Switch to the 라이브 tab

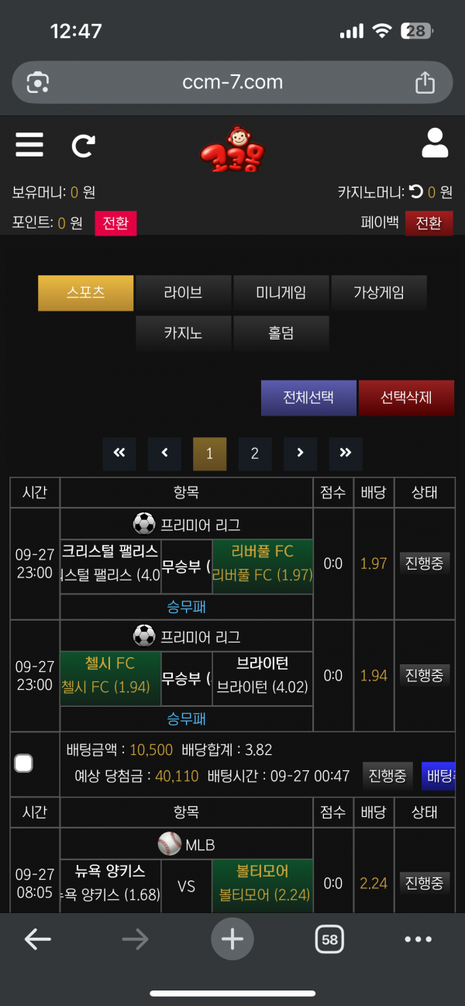pyautogui.click(x=183, y=293)
